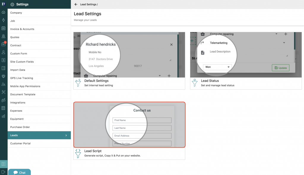304x175 pixels.
Task: Click 'Set internal lead setting' text
Action: (99, 85)
